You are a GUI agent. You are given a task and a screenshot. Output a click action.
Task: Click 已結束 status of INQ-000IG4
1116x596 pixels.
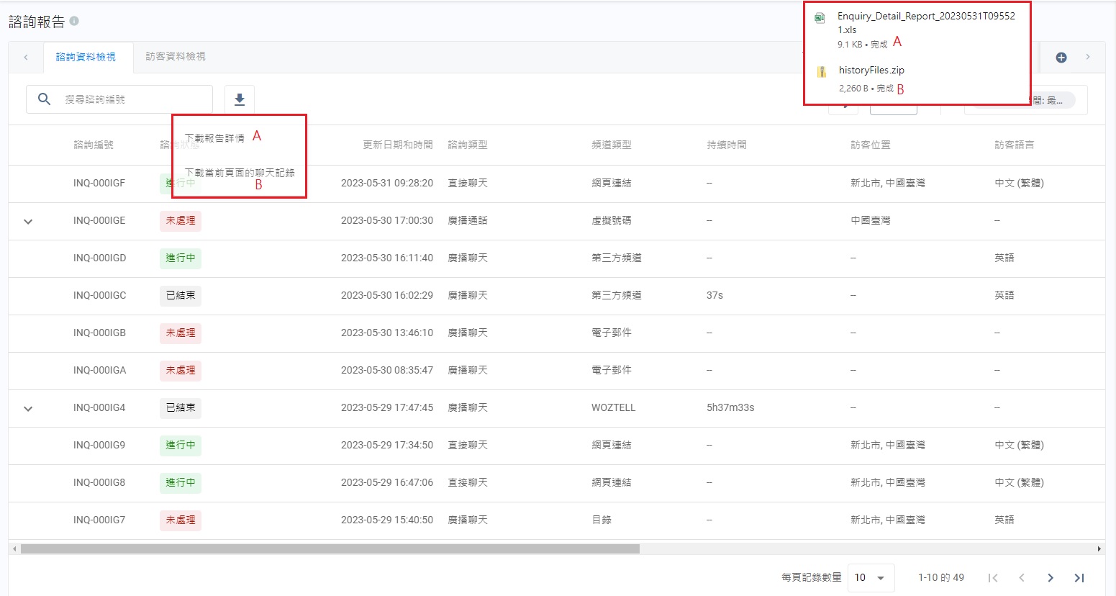[181, 407]
